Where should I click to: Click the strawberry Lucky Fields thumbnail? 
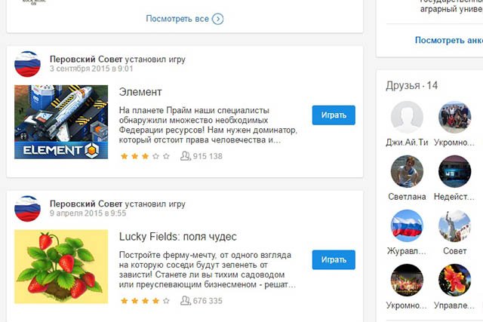tap(60, 265)
